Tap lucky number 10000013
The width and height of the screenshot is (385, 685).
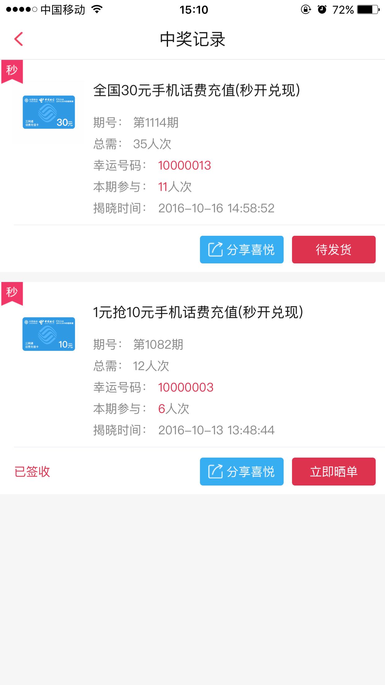184,165
